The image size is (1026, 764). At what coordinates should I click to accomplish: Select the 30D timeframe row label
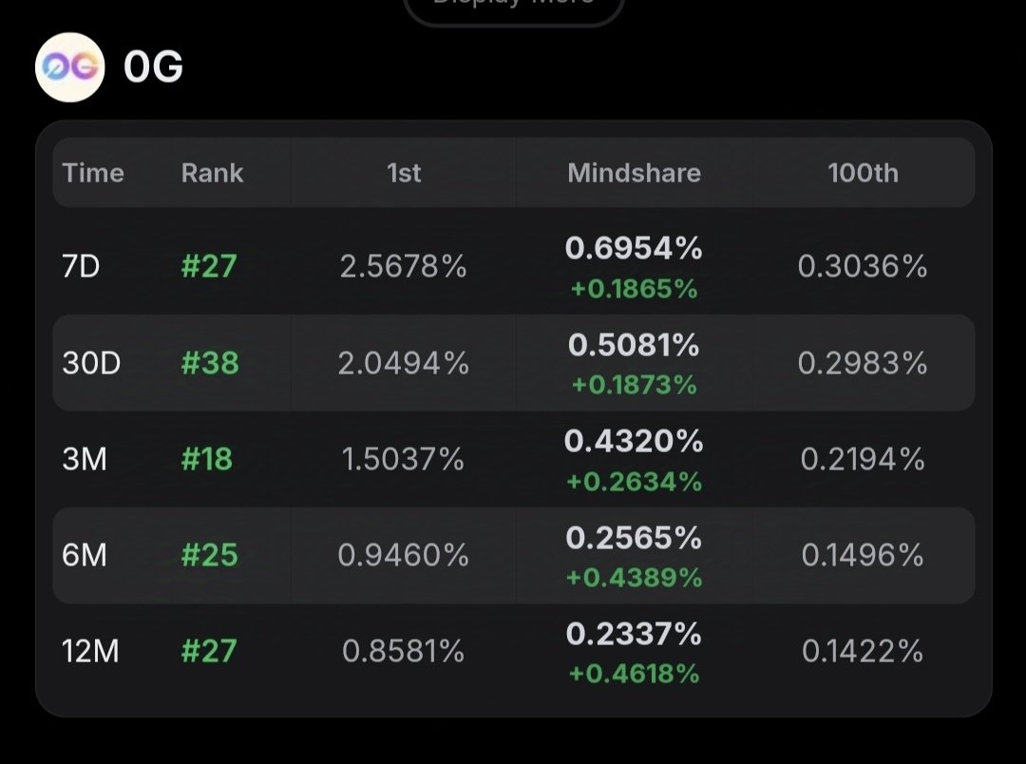91,363
